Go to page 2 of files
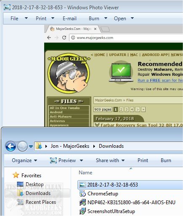 point(121,109)
